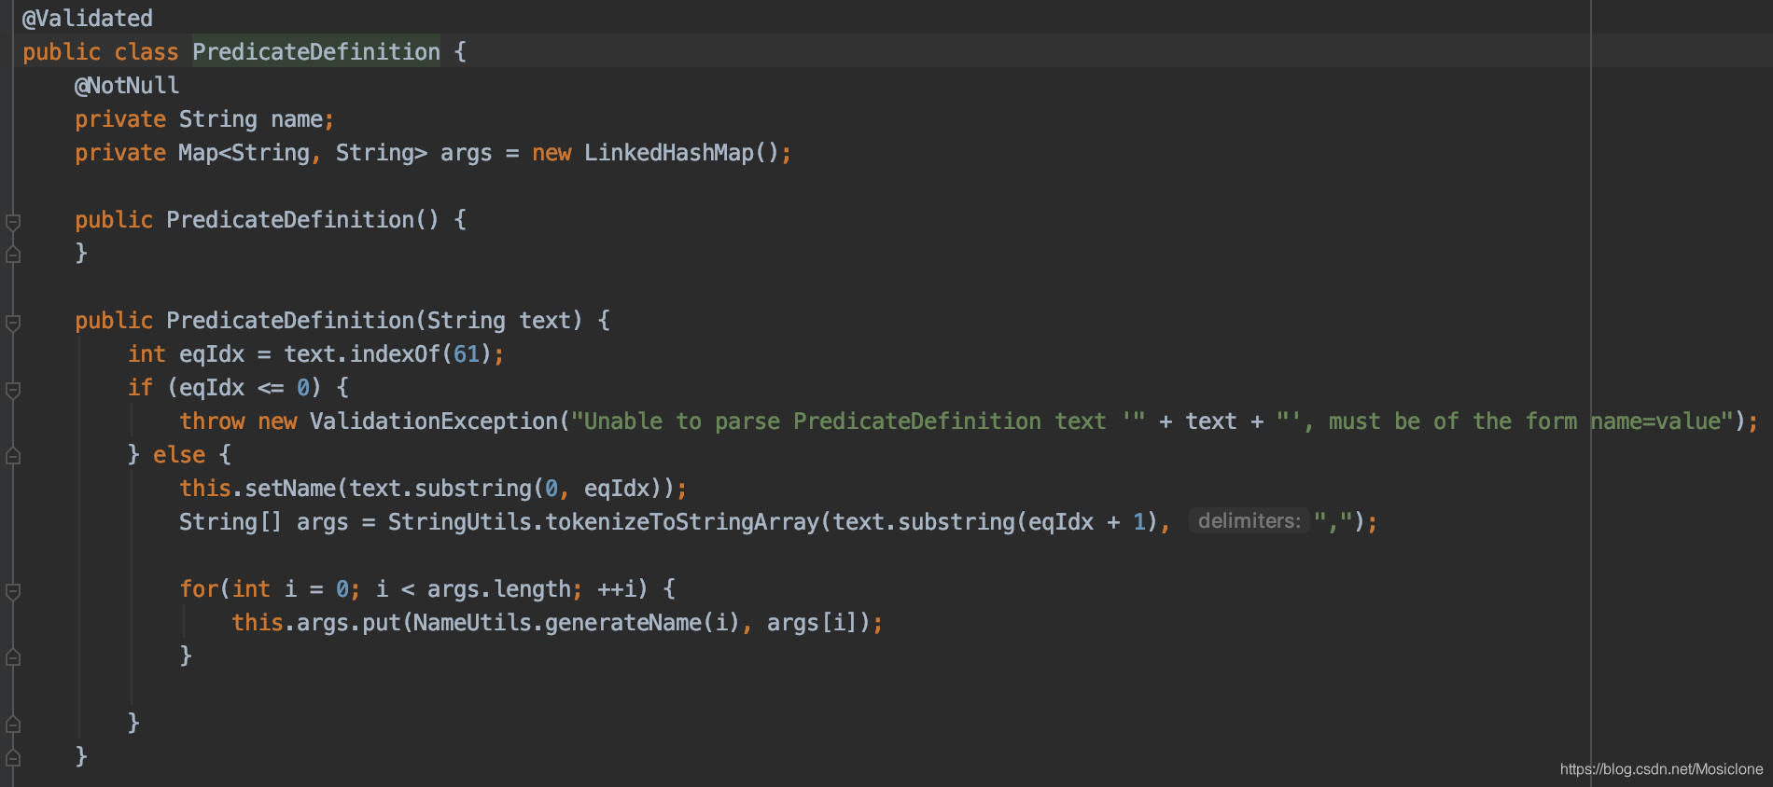This screenshot has height=787, width=1773.
Task: Collapse the if (eqIdx <= 0) block
Action: click(x=13, y=390)
